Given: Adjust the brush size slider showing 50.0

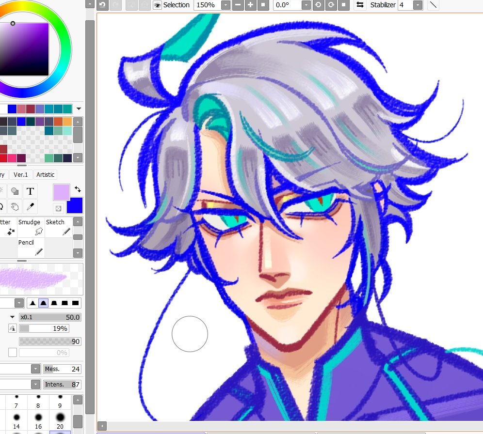Looking at the screenshot, I should 50,317.
